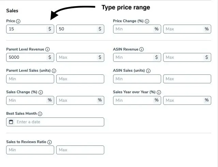Click the Sales Change (%) info icon
218x167 pixels.
41,92
